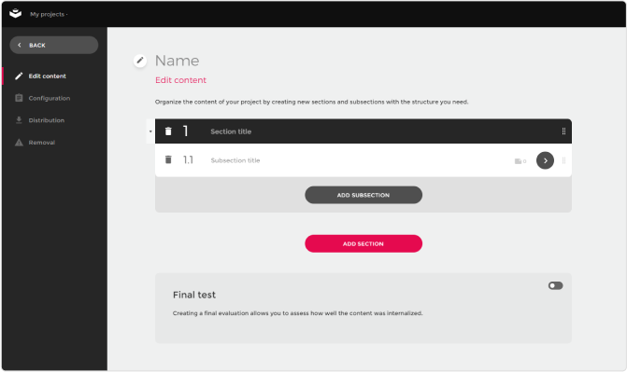Open Configuration in the sidebar
This screenshot has width=627, height=372.
pos(50,98)
